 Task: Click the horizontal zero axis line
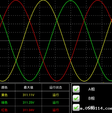click(x=56, y=41)
